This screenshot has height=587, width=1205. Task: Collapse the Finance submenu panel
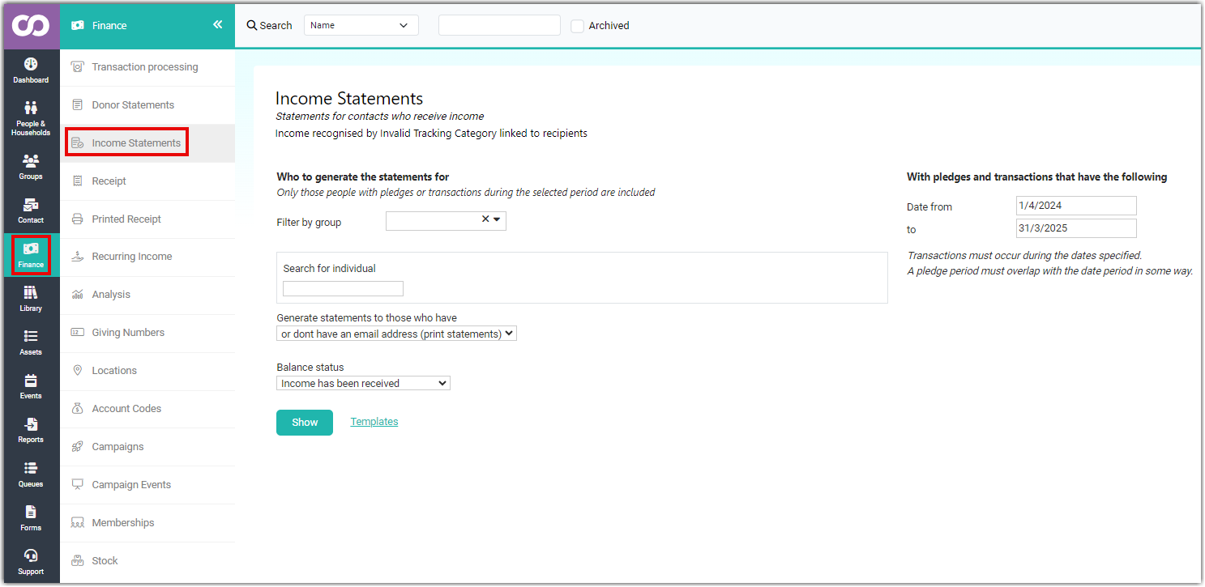coord(217,25)
